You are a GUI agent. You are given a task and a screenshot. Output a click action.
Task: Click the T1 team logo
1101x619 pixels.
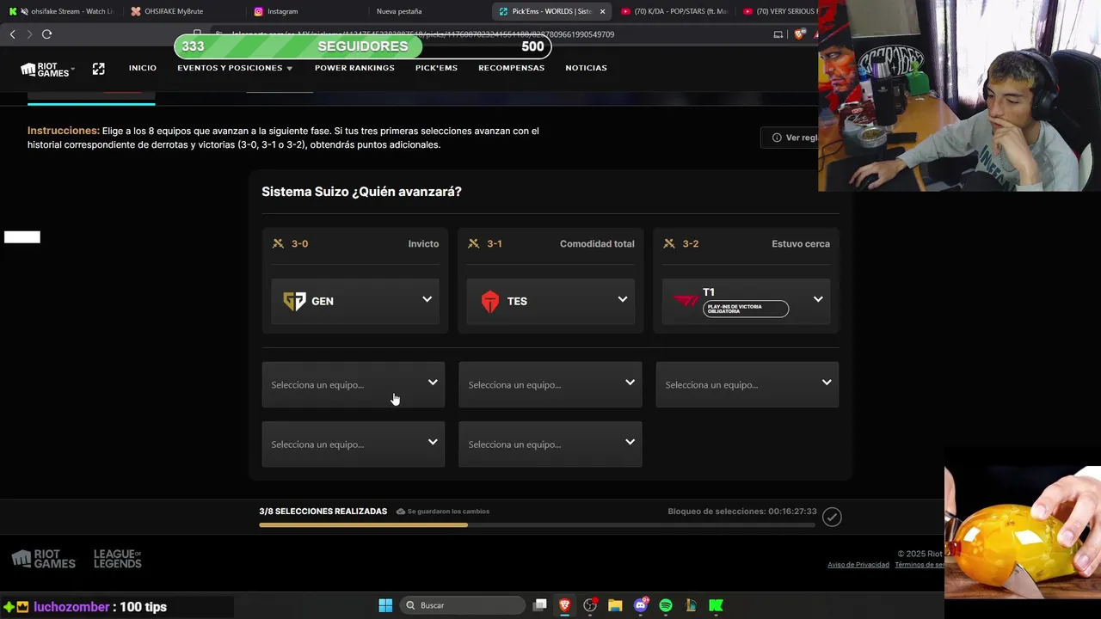pos(686,301)
